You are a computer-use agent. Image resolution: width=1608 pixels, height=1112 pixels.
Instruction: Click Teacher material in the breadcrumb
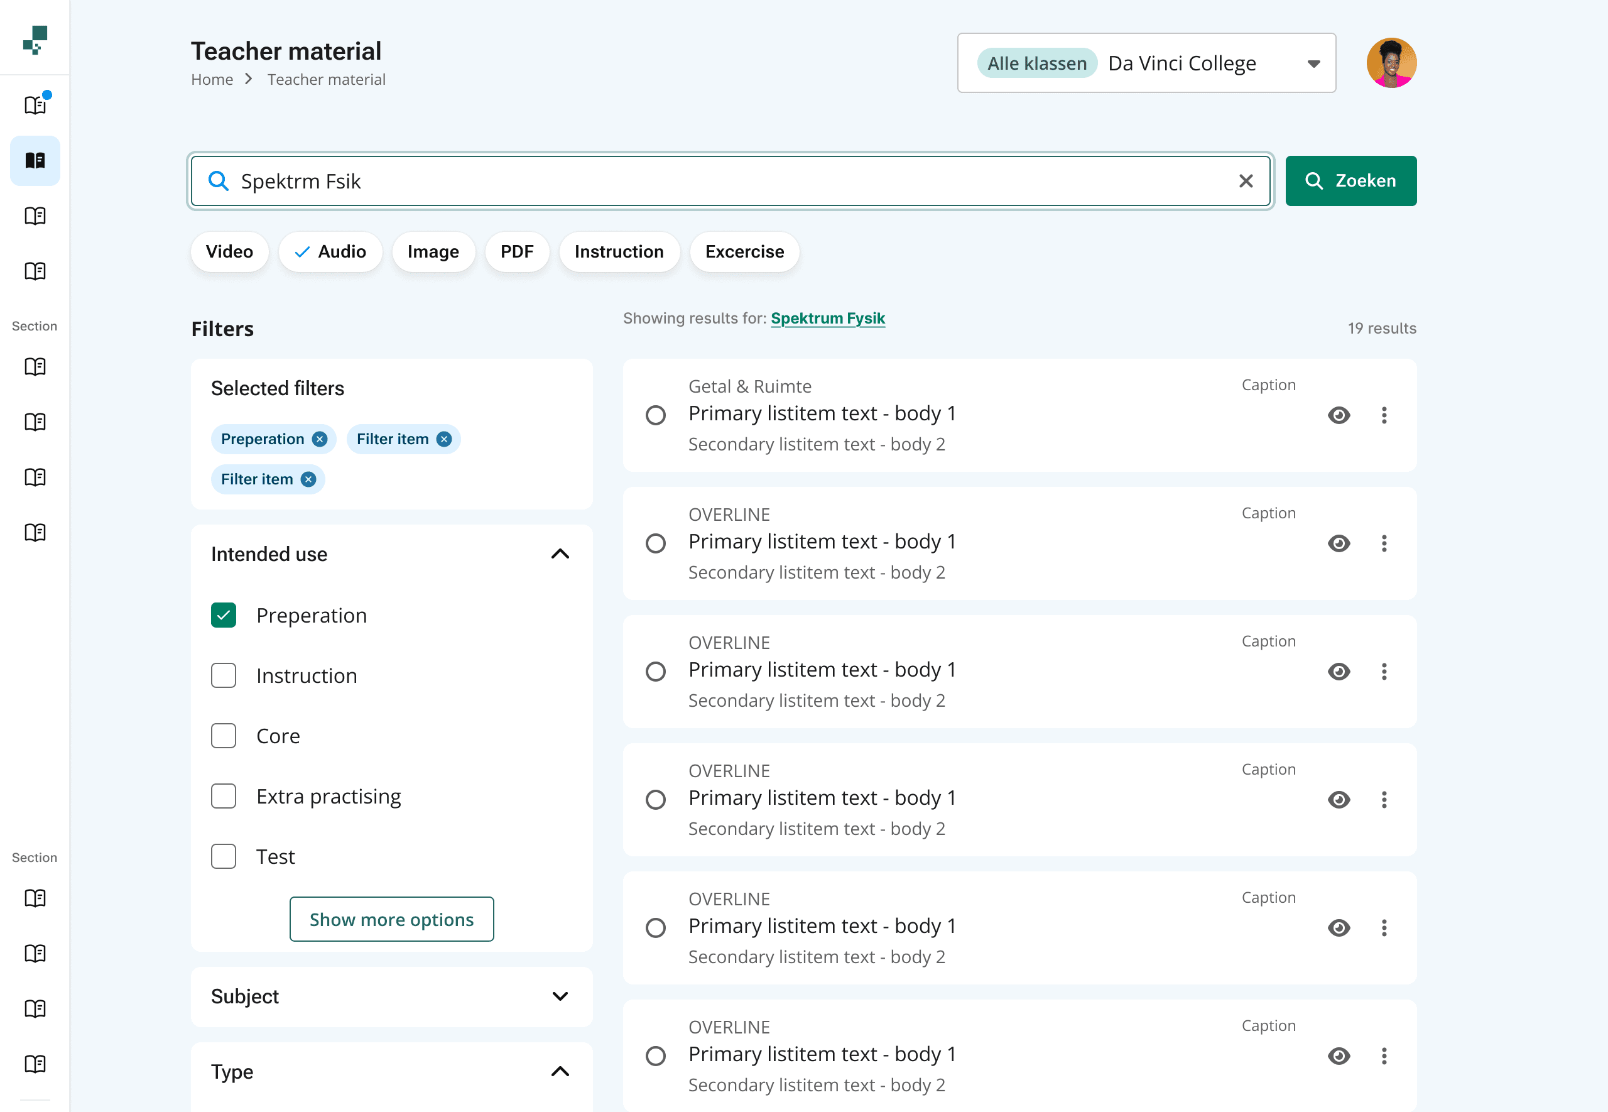326,79
